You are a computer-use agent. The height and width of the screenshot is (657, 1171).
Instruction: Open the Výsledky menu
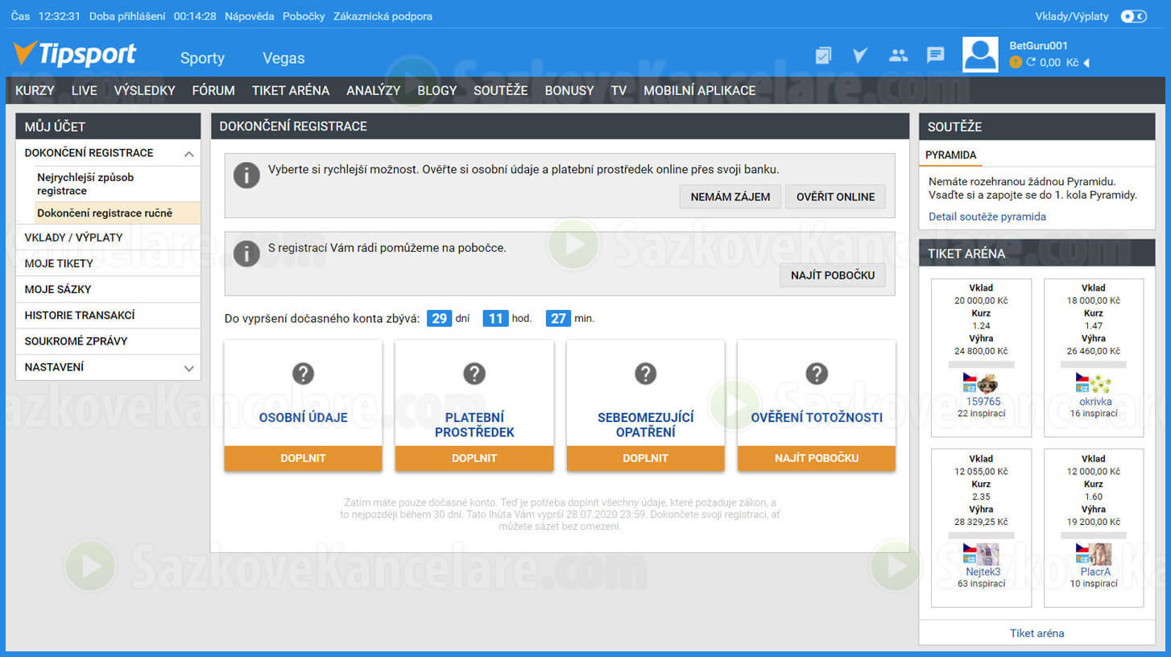[x=144, y=90]
